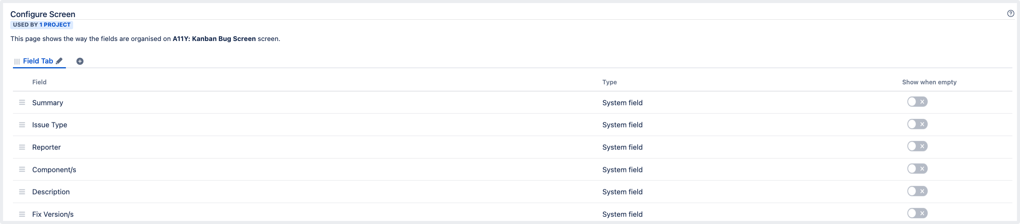The width and height of the screenshot is (1020, 224).
Task: Click the A11Y: Kanban Bug Screen text
Action: pos(214,39)
